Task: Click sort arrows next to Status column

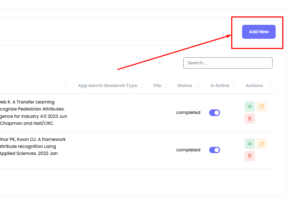Action: tap(198, 86)
